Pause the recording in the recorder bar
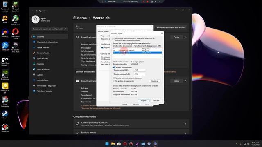 pyautogui.click(x=143, y=2)
